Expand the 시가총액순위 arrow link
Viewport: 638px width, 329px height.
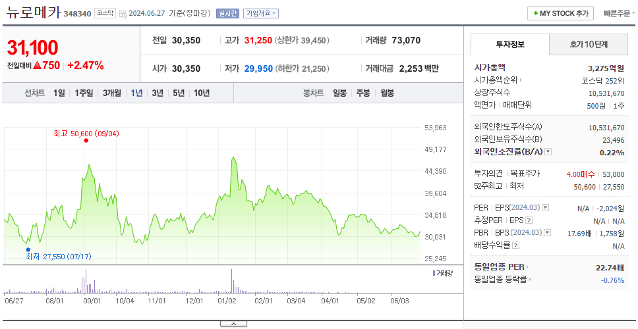coord(521,80)
